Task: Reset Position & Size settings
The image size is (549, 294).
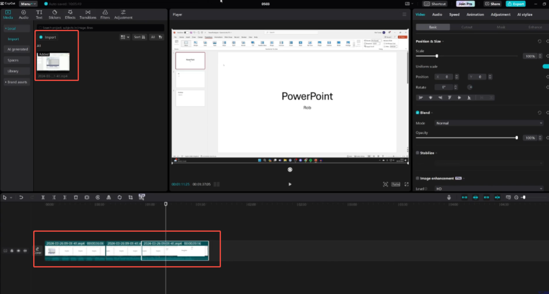Action: (x=539, y=41)
